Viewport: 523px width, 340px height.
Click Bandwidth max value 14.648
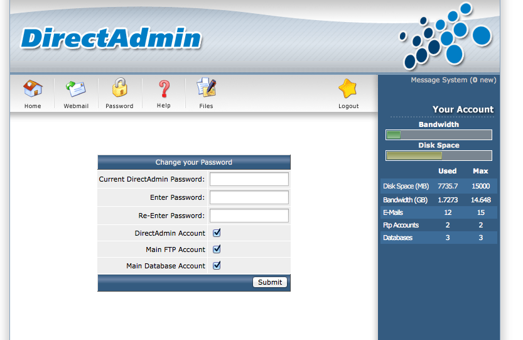pyautogui.click(x=481, y=200)
